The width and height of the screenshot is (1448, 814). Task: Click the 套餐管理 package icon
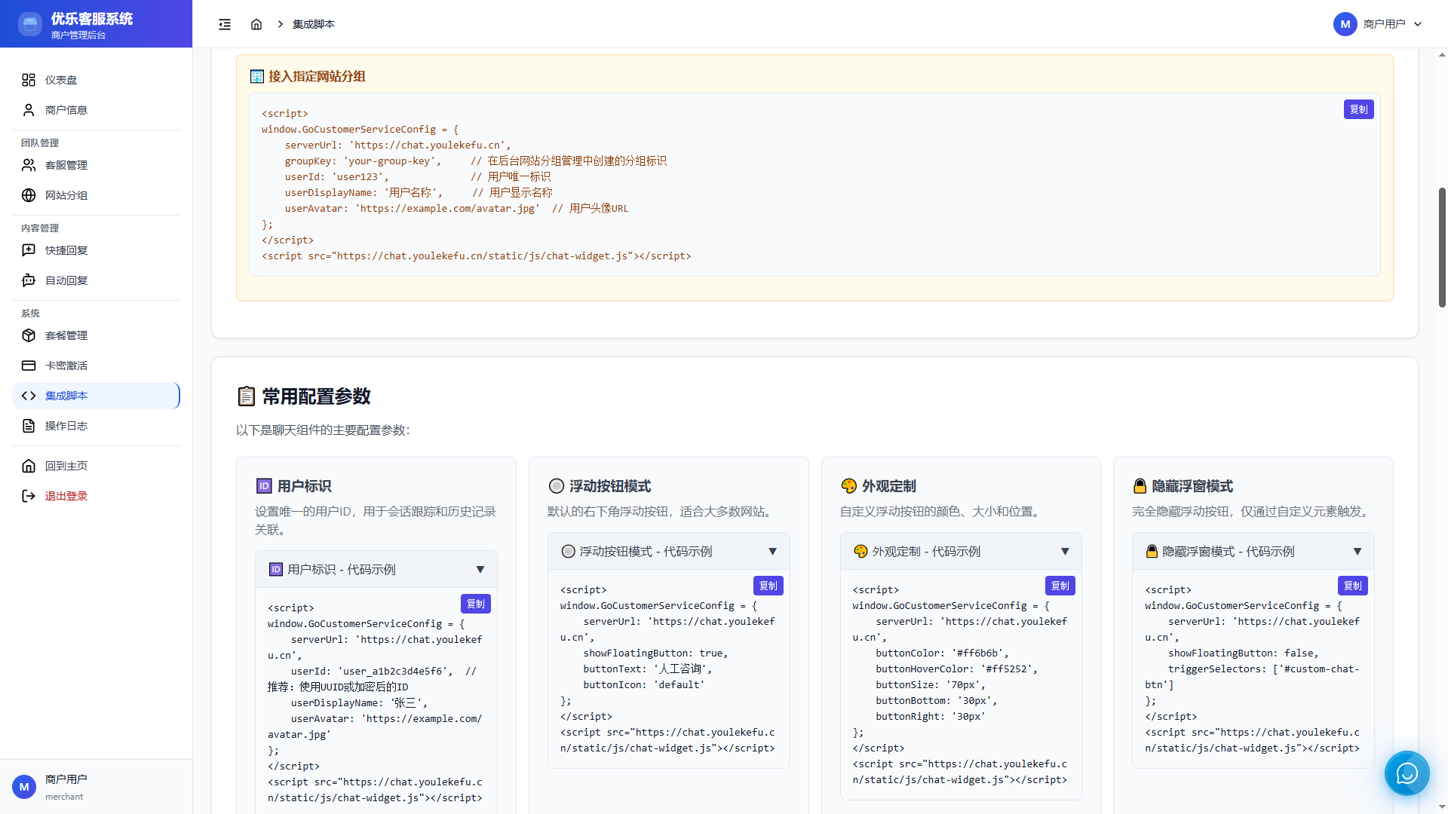29,335
